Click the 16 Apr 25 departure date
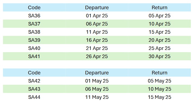The image size is (193, 104). tap(97, 40)
